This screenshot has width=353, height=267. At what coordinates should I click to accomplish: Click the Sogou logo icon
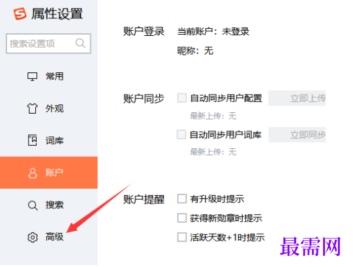(x=20, y=14)
